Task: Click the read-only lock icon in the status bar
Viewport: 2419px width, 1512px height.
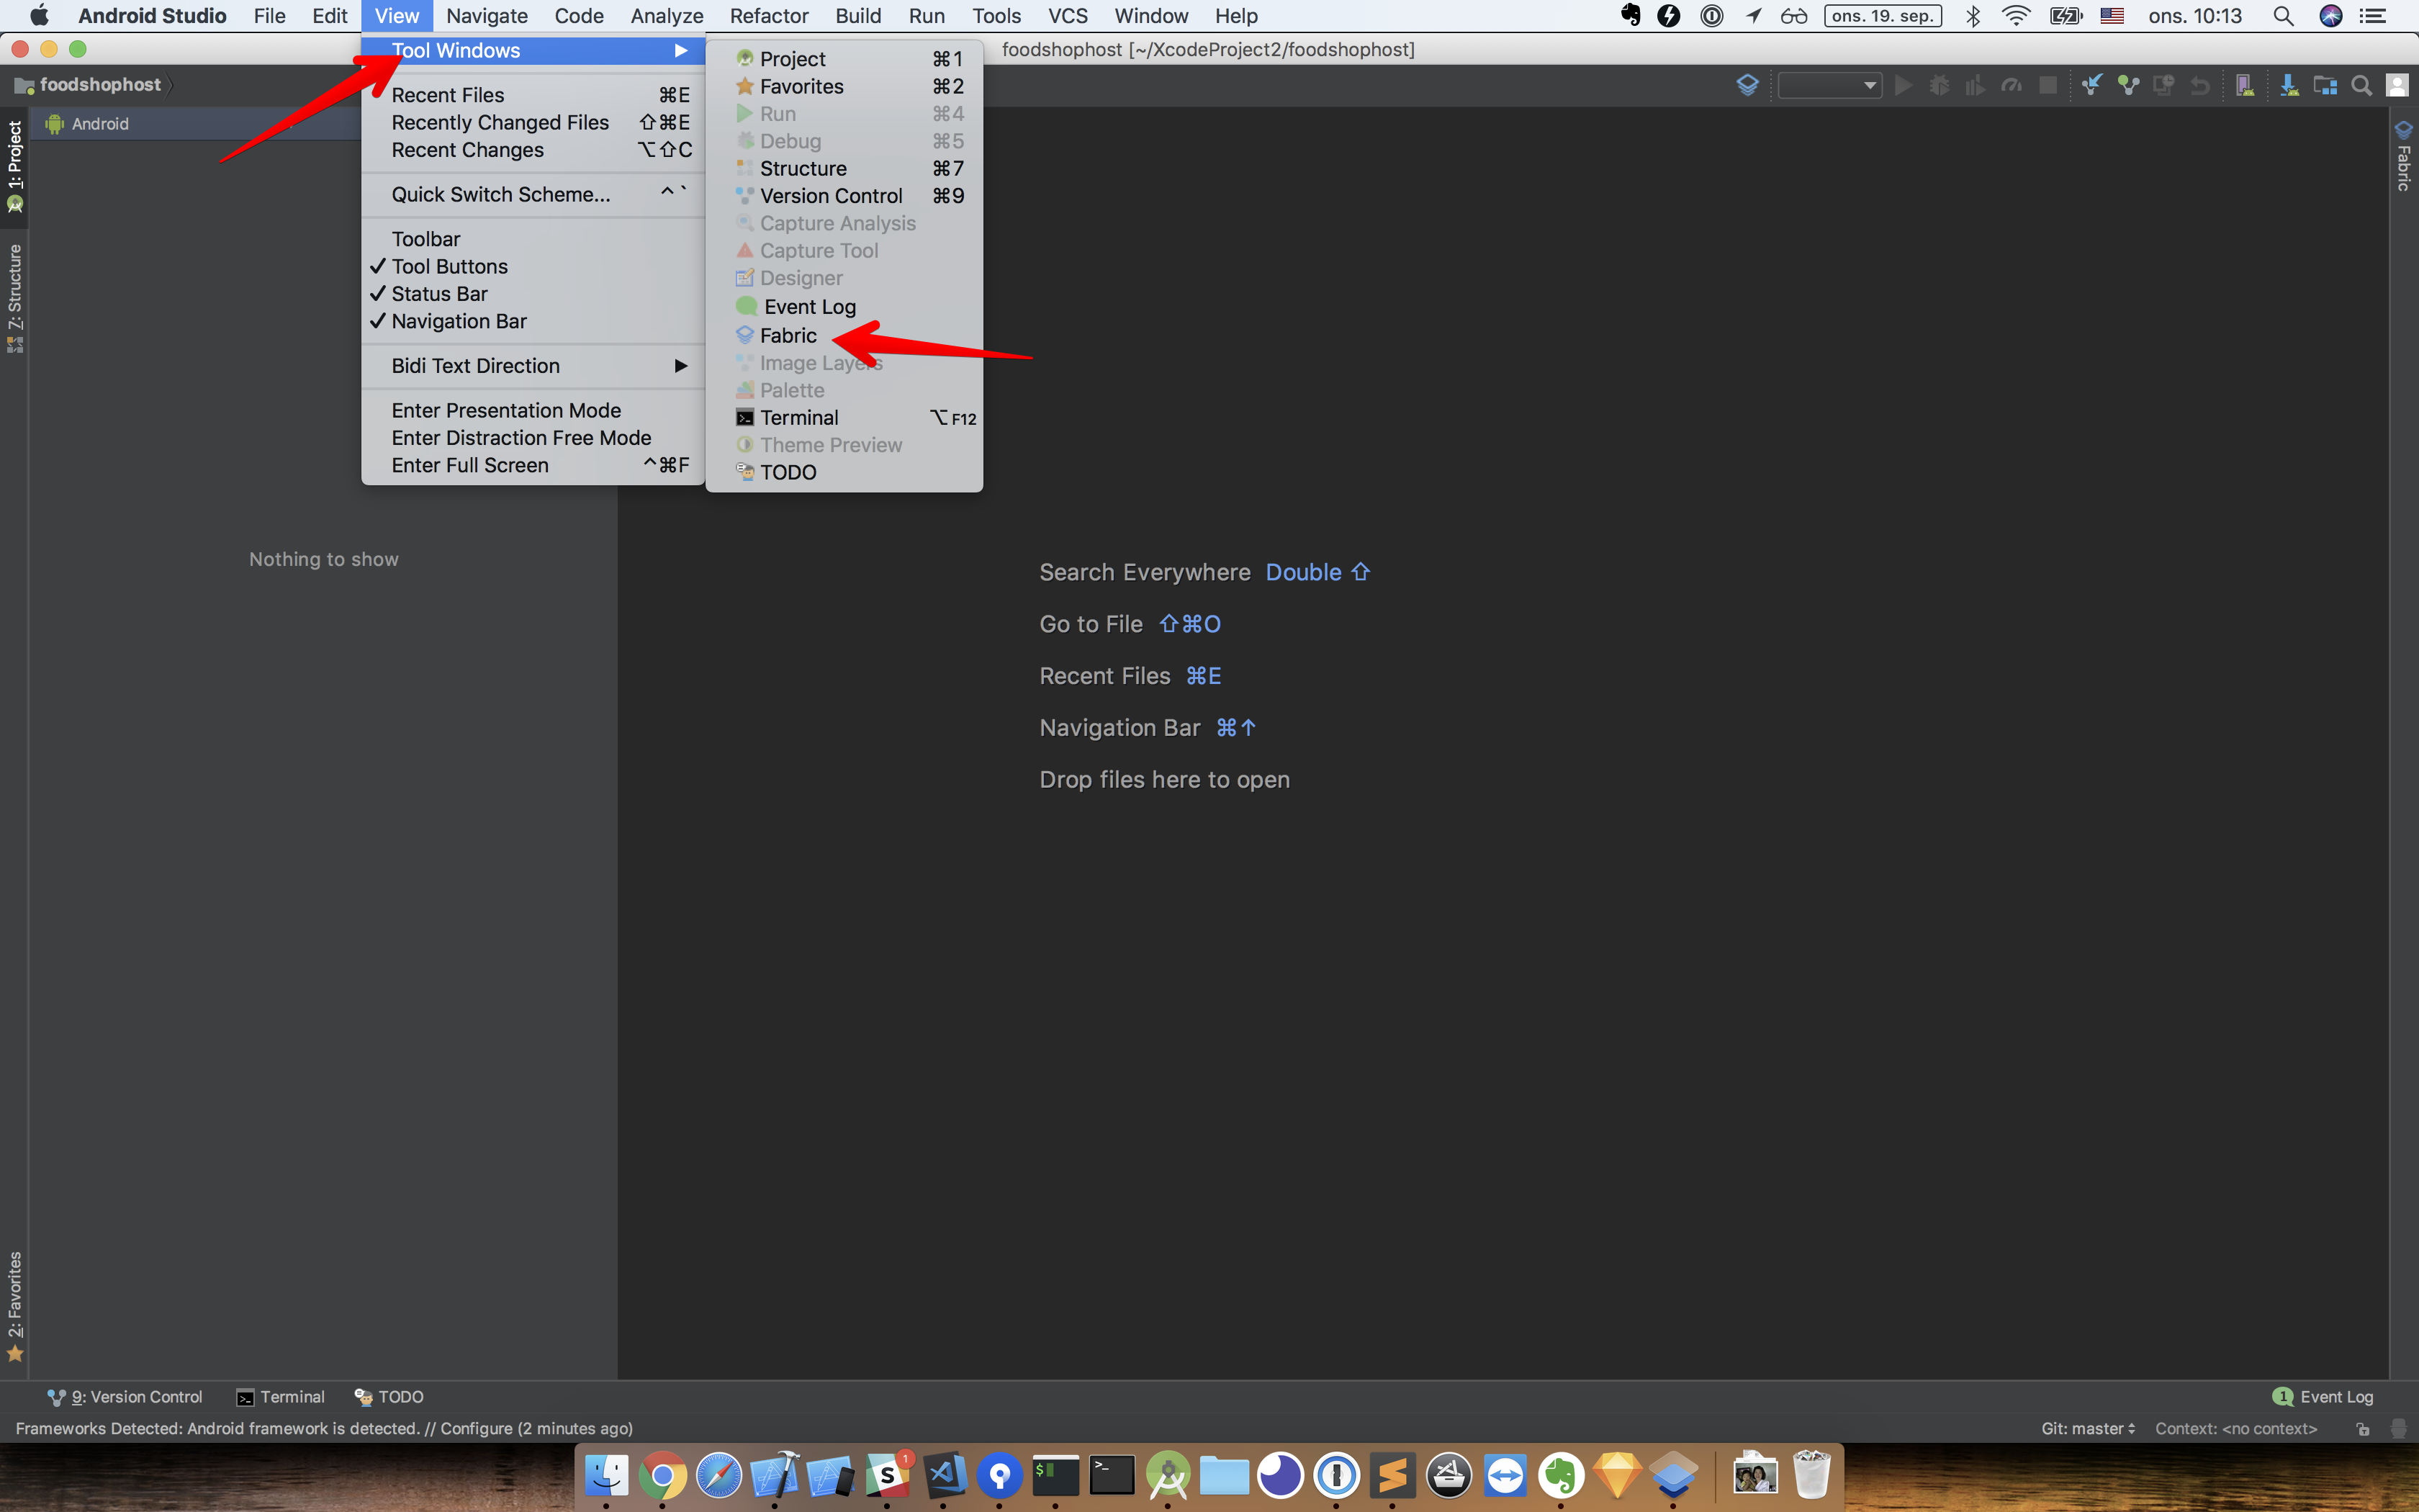Action: coord(2363,1429)
